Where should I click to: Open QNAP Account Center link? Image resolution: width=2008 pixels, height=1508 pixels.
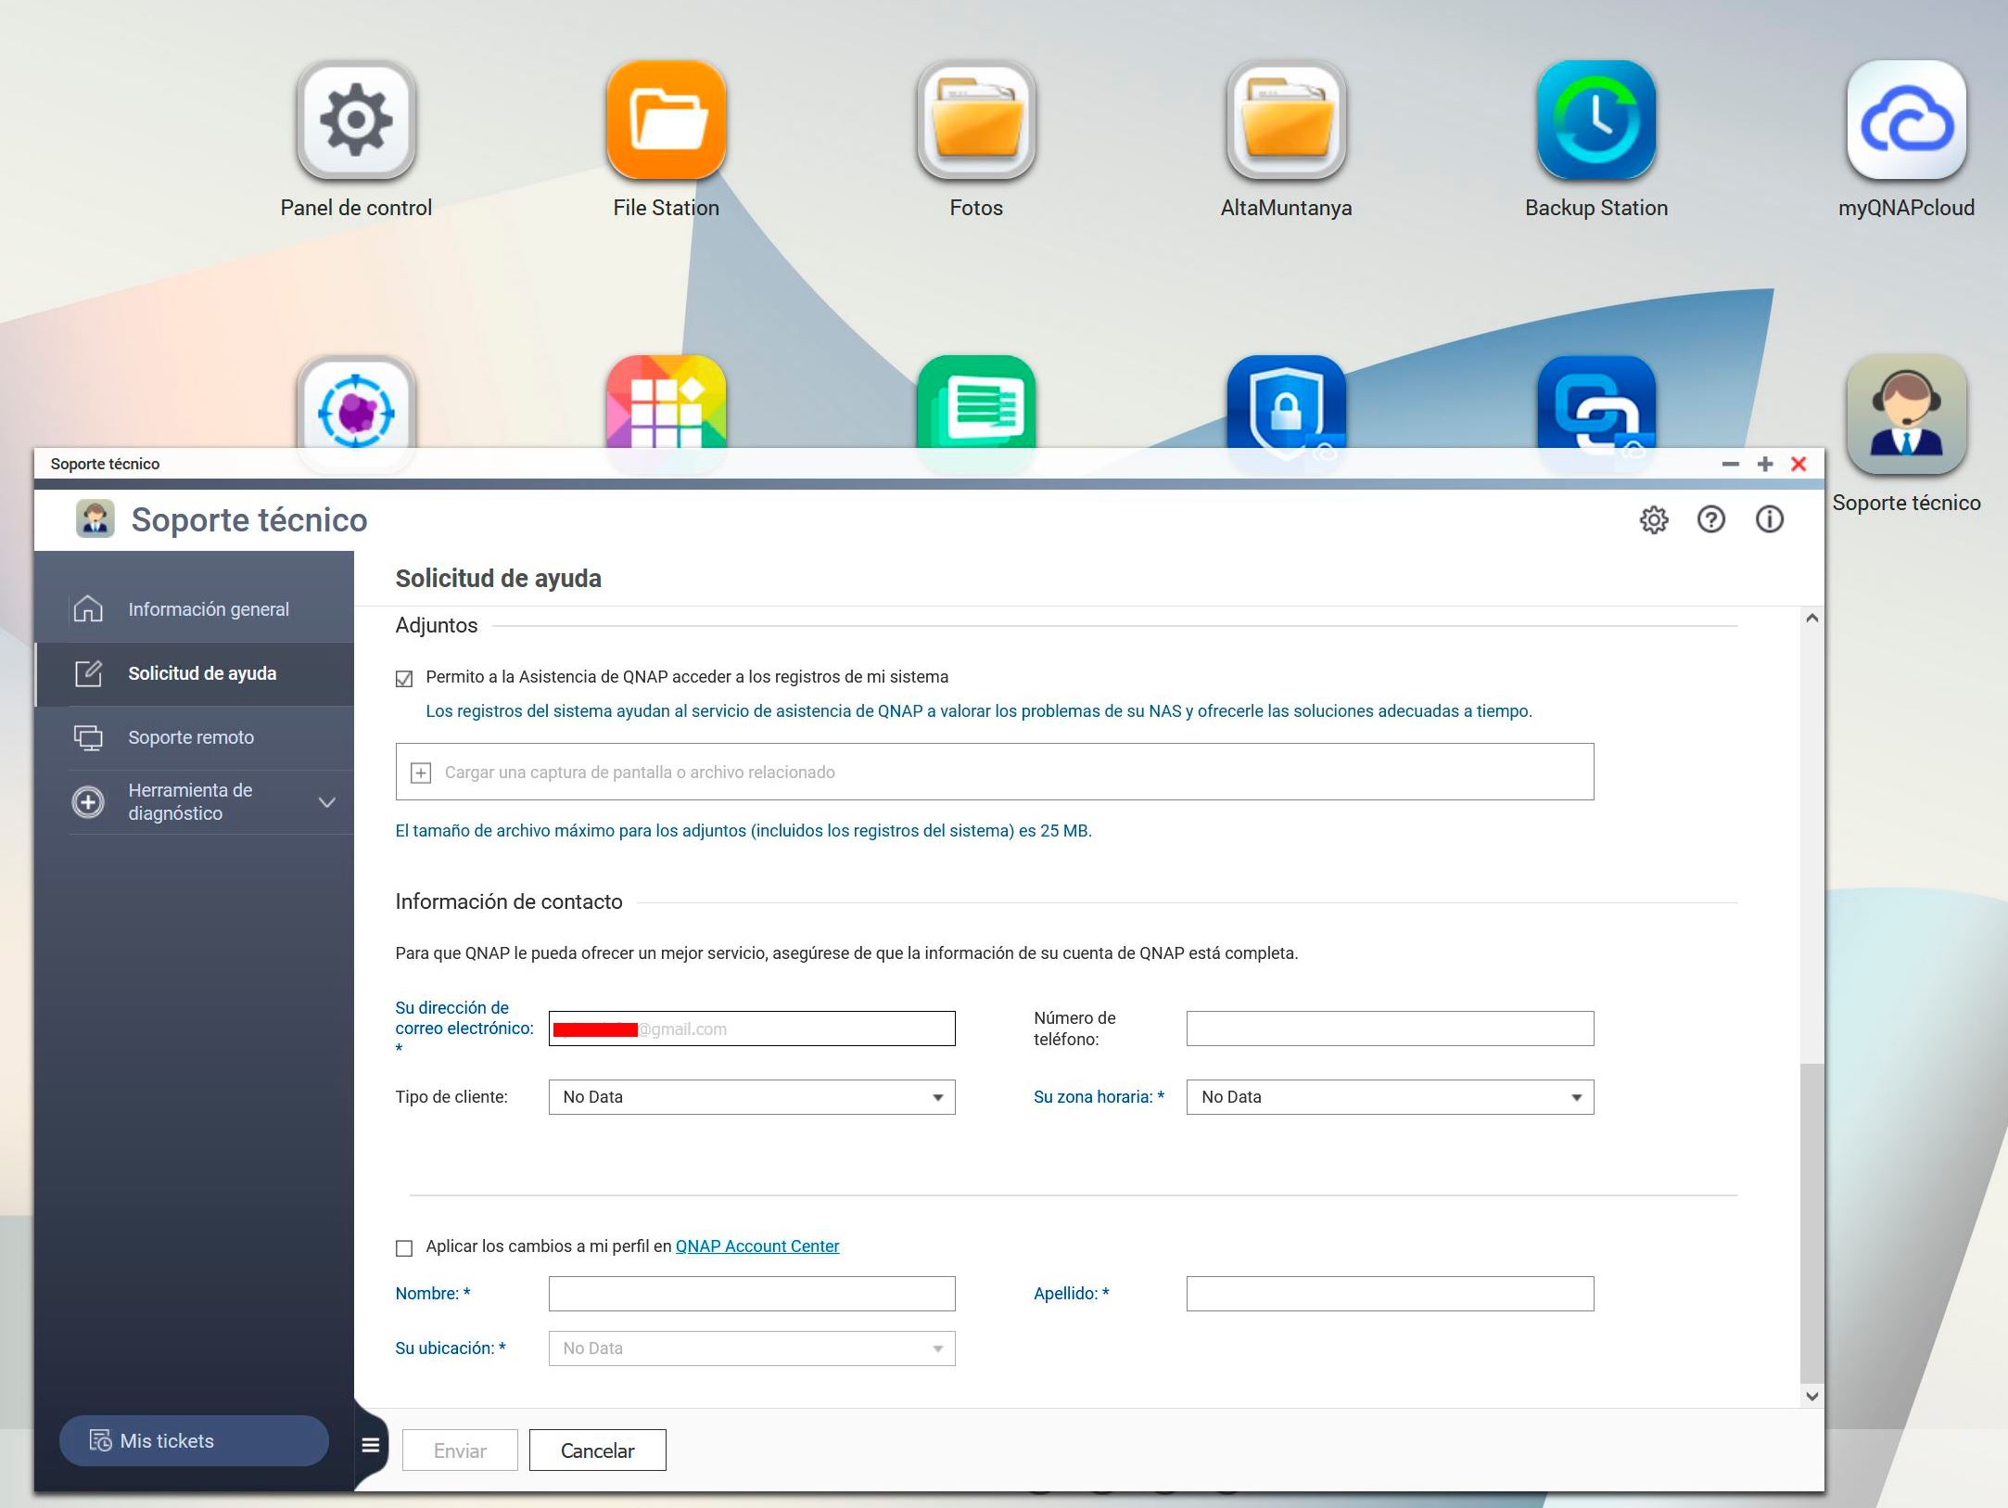point(756,1246)
